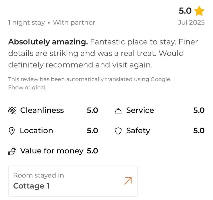This screenshot has height=200, width=213.
Task: Click the Location rating label
Action: [x=36, y=131]
